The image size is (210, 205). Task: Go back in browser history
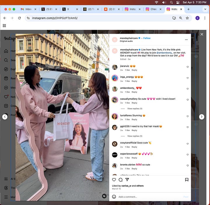tap(5, 18)
